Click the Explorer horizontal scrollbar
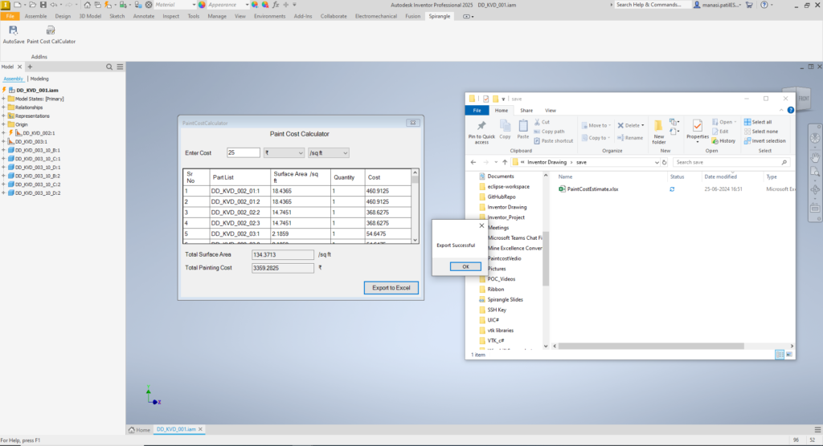 (x=652, y=346)
